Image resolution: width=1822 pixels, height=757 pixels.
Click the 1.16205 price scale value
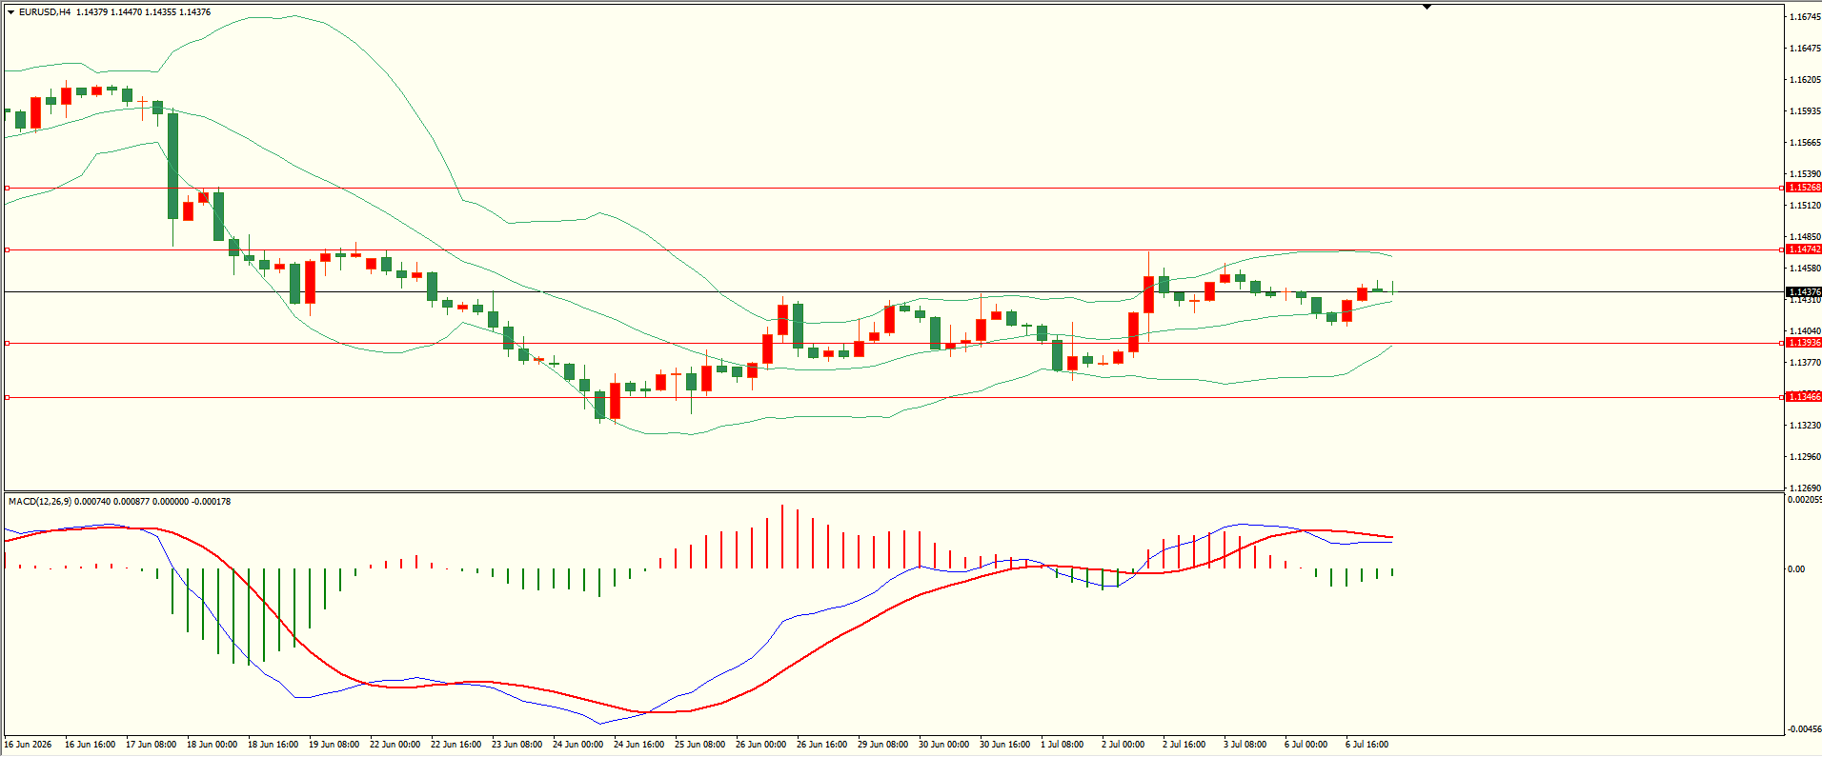pos(1805,80)
